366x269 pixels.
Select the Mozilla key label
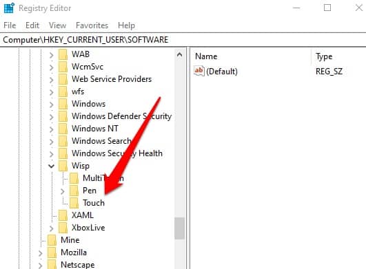(x=74, y=252)
